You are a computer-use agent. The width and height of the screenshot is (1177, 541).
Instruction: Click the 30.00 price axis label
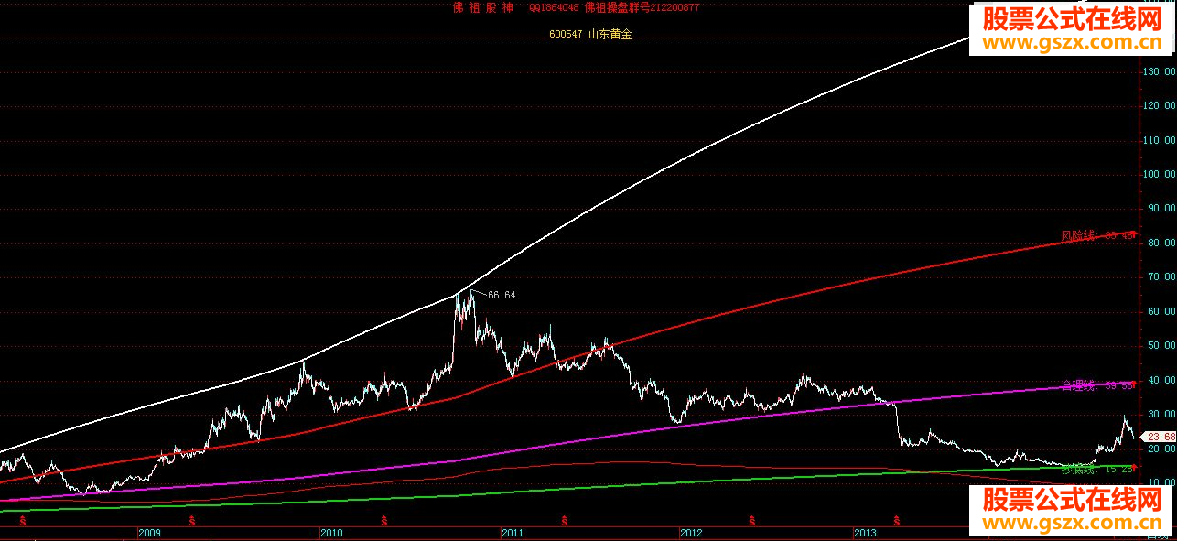(1161, 415)
